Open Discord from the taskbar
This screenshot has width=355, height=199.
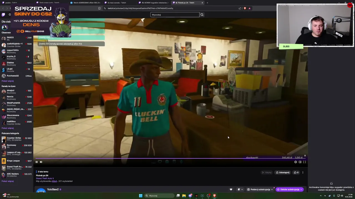190,196
